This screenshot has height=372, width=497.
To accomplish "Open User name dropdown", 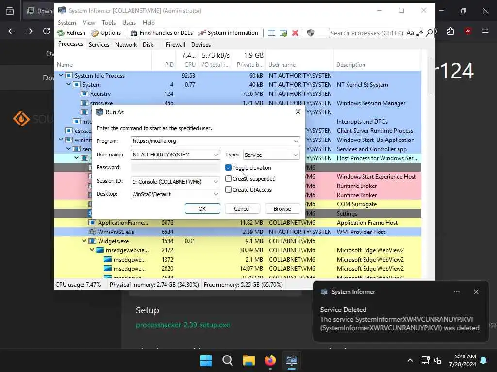I will pyautogui.click(x=216, y=155).
